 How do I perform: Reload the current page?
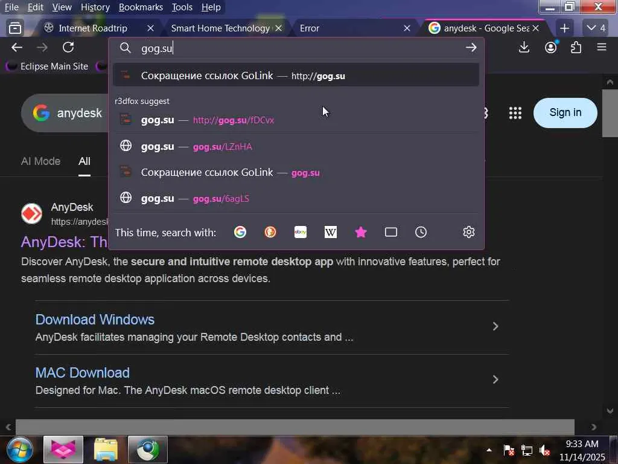[68, 48]
